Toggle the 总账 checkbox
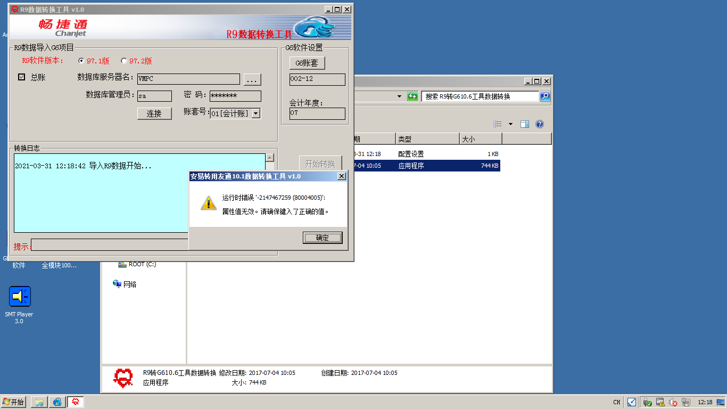 pos(22,77)
